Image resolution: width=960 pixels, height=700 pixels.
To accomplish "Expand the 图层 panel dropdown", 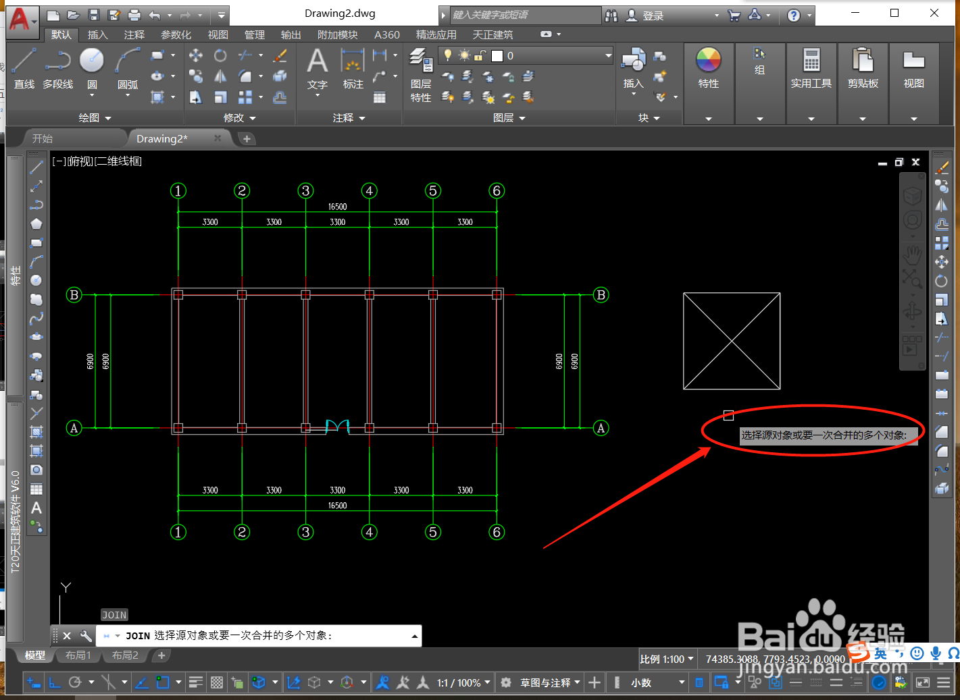I will click(509, 117).
